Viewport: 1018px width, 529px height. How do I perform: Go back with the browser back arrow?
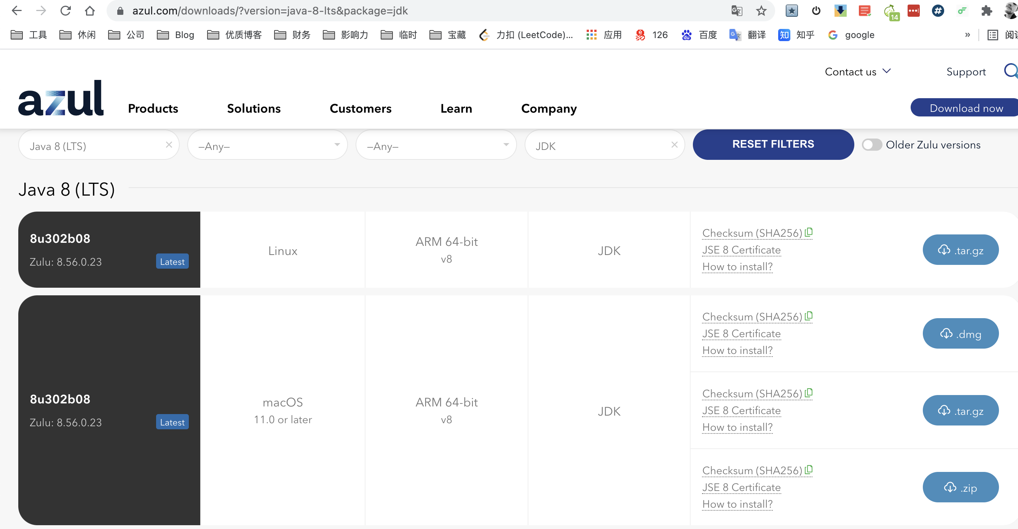click(x=17, y=11)
